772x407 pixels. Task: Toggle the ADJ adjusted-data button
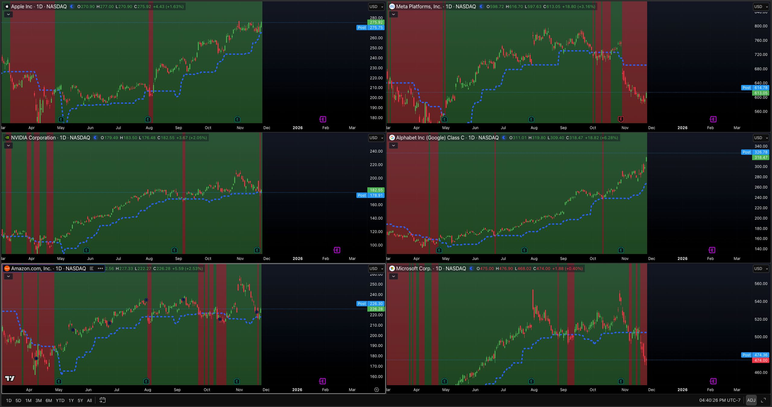click(751, 400)
